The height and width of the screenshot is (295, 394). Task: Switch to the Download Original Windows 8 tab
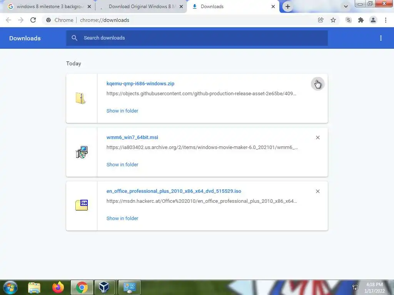click(x=141, y=7)
